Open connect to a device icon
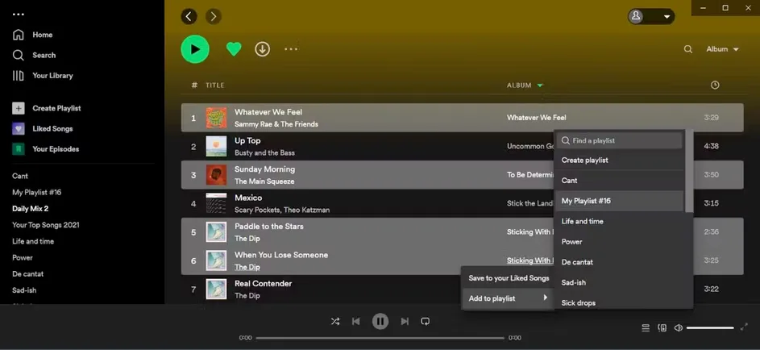 click(662, 328)
